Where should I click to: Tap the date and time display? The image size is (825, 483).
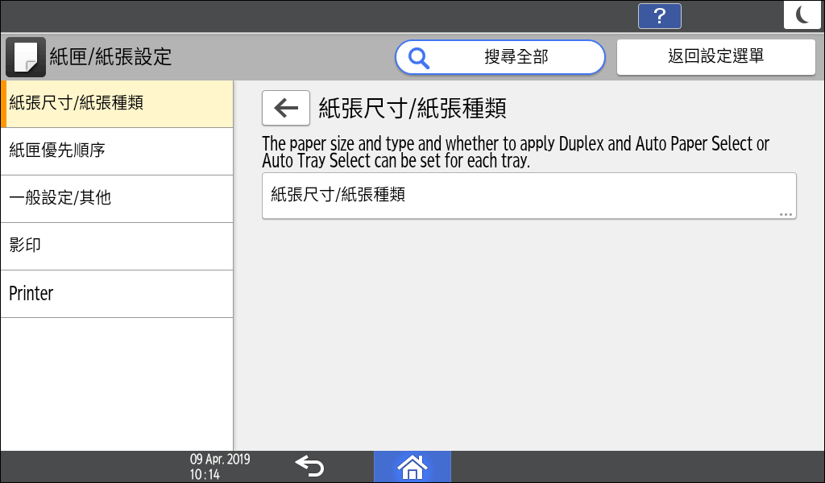coord(219,467)
